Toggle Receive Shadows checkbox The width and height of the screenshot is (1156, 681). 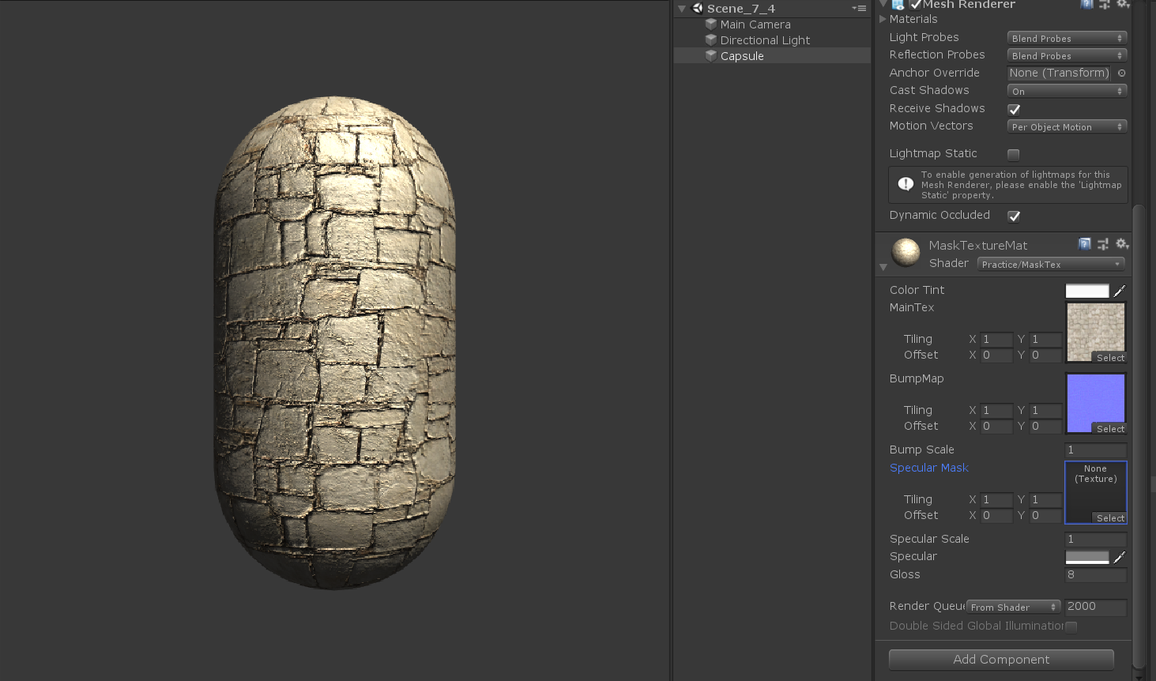pyautogui.click(x=1014, y=109)
